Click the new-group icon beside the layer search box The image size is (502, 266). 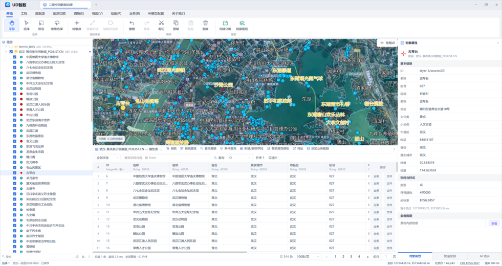77,257
